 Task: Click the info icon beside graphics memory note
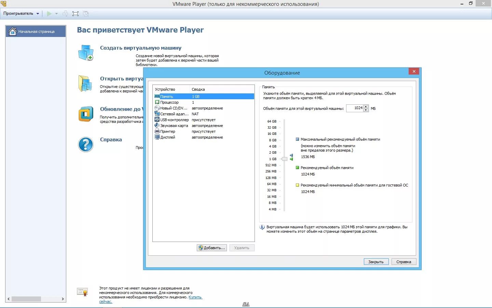(x=262, y=227)
